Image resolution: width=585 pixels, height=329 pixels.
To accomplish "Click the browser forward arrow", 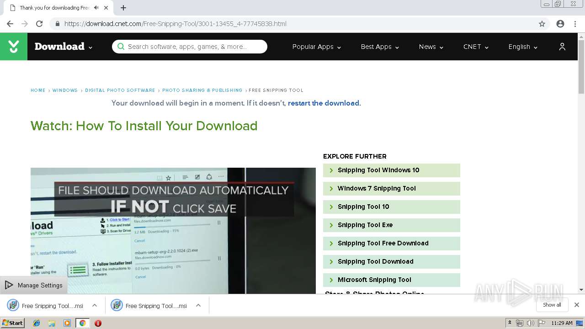I will pos(25,24).
